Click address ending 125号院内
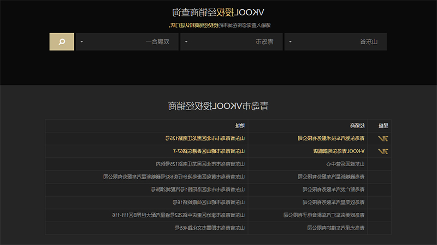This screenshot has height=245, width=437. (x=200, y=164)
